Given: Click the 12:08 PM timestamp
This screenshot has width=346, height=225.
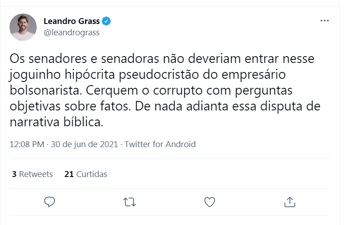Looking at the screenshot, I should tap(27, 144).
